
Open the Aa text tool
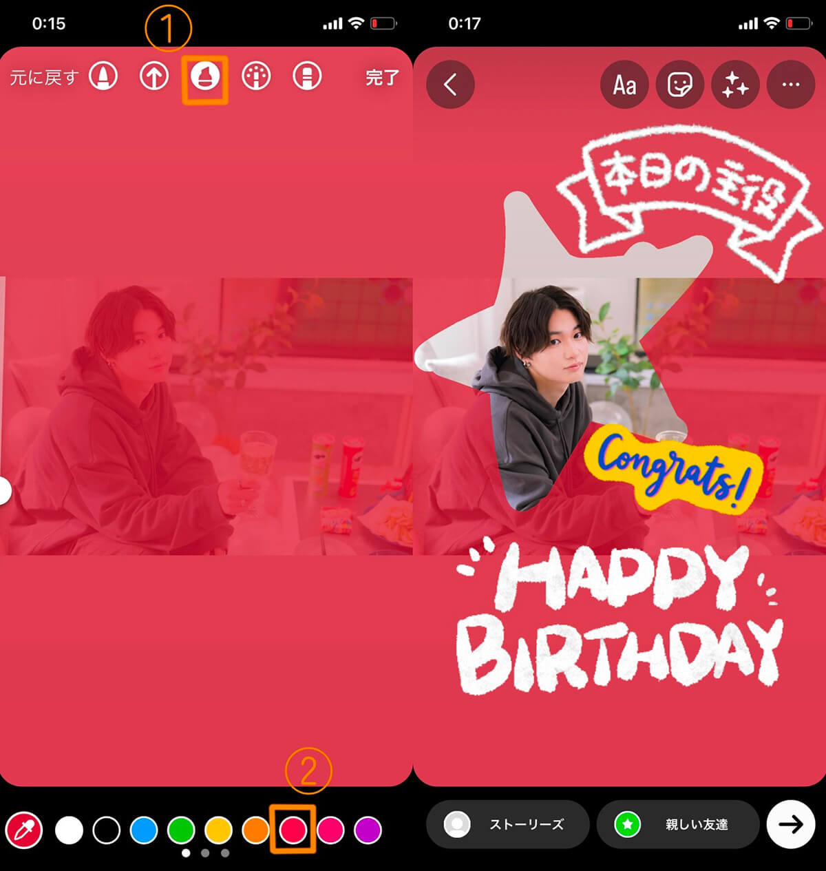coord(624,85)
